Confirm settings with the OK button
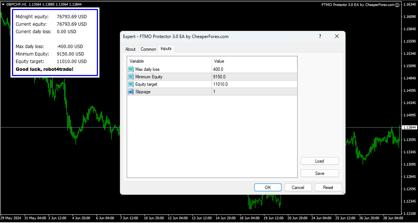Screen dimensions: 418x223 point(268,188)
